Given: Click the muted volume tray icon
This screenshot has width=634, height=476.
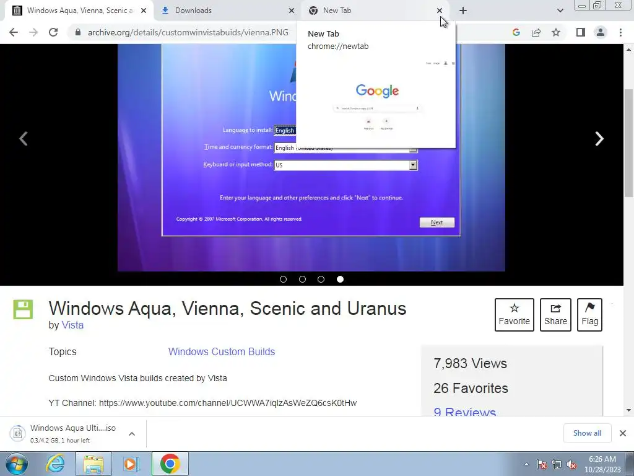Looking at the screenshot, I should pyautogui.click(x=571, y=465).
